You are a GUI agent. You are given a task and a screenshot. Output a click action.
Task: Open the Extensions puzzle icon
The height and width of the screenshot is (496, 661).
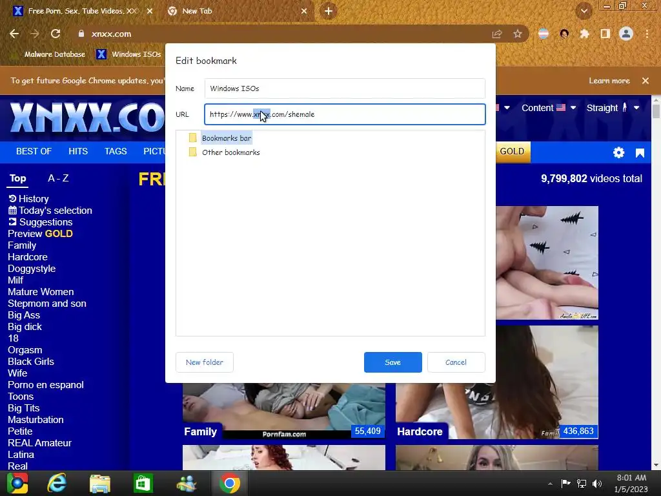(584, 34)
